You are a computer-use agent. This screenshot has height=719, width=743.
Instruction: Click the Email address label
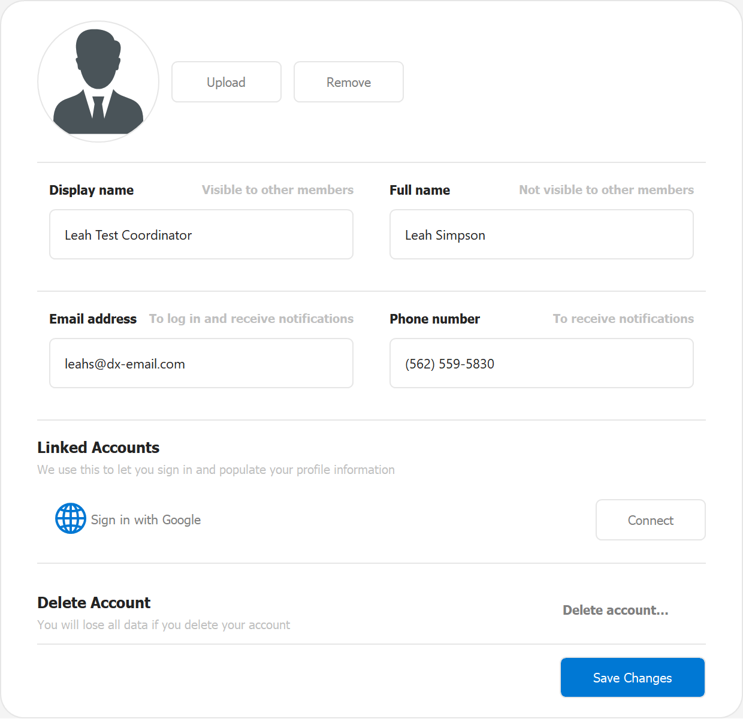[93, 319]
